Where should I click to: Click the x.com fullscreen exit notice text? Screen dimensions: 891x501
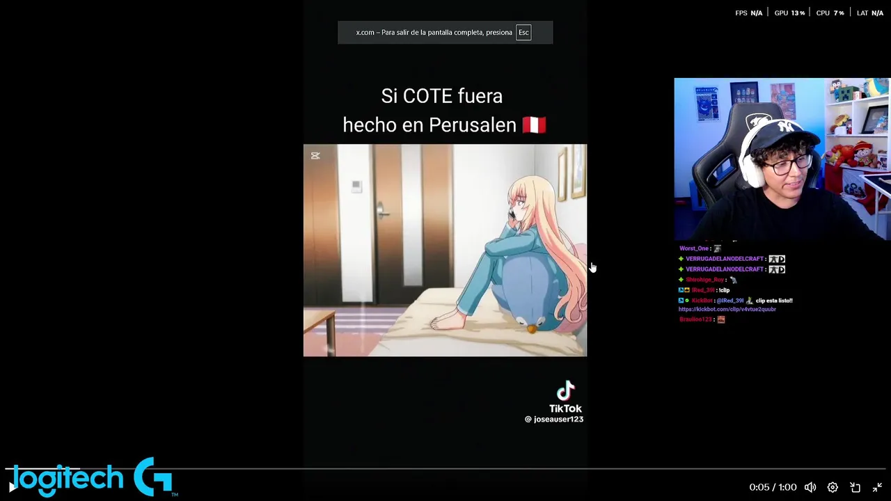[434, 32]
